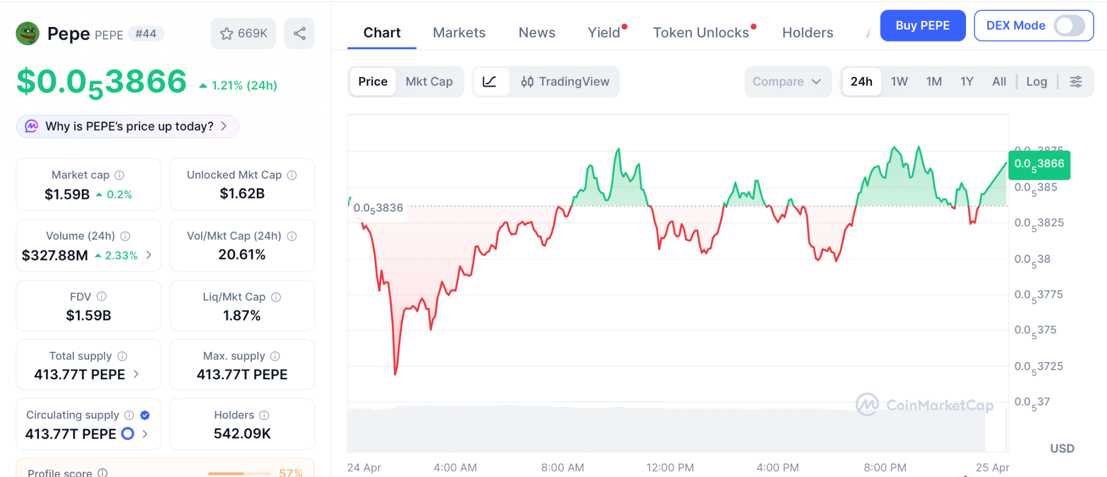Image resolution: width=1107 pixels, height=477 pixels.
Task: Click the Profile score progress bar
Action: coord(239,473)
